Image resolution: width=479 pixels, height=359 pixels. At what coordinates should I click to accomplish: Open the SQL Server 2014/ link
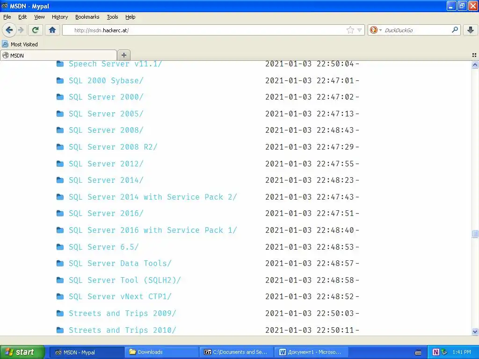point(106,180)
